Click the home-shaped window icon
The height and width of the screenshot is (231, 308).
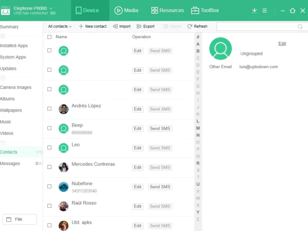coord(293,10)
